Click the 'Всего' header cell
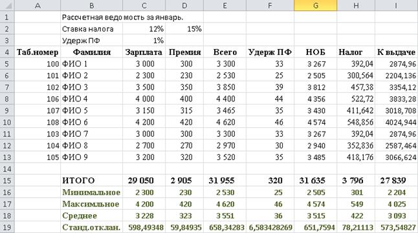418x233 pixels. click(225, 52)
